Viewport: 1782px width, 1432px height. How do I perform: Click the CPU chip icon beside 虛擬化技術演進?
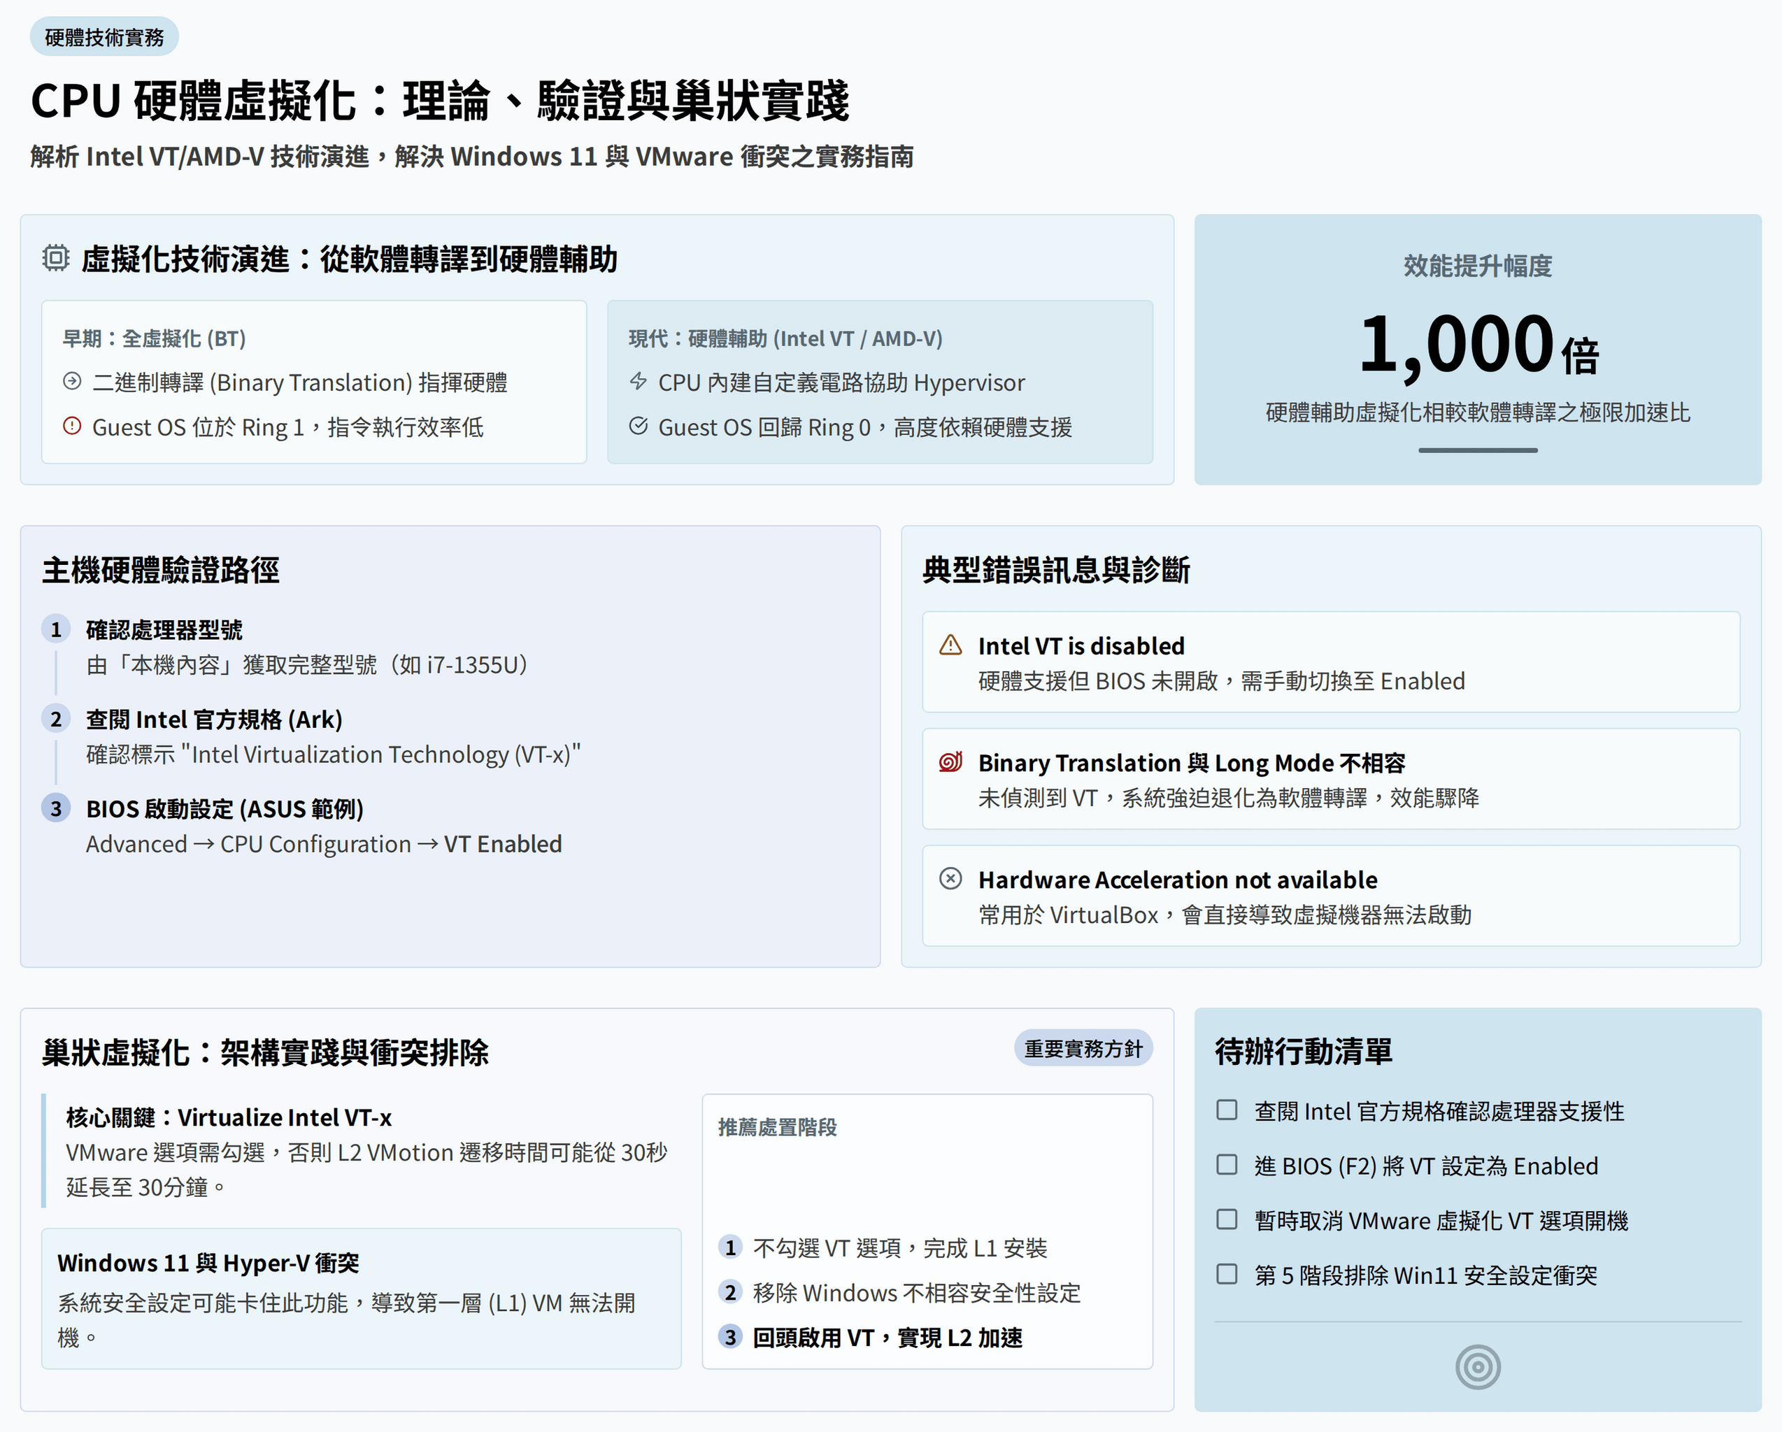coord(55,259)
